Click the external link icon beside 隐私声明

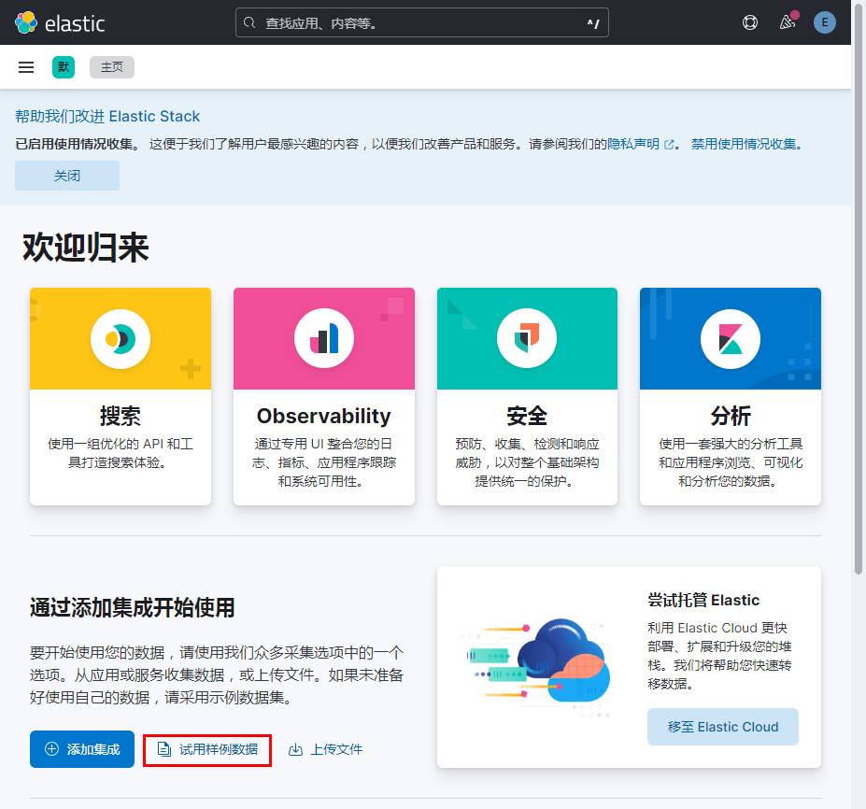pyautogui.click(x=669, y=145)
